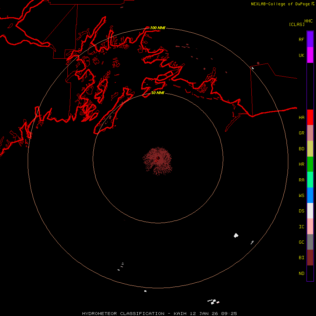Select the IC light pink legend swatch
This screenshot has height=316, width=316.
[x=310, y=226]
